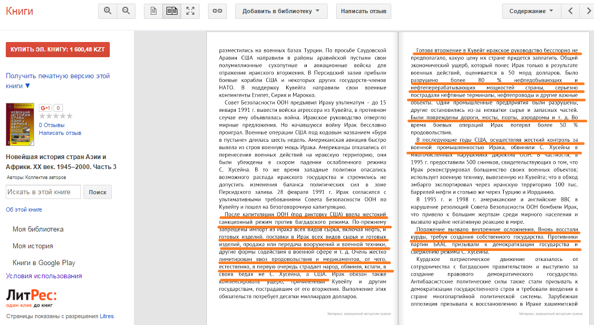Zoom in on the book page
Image resolution: width=594 pixels, height=325 pixels.
[108, 12]
